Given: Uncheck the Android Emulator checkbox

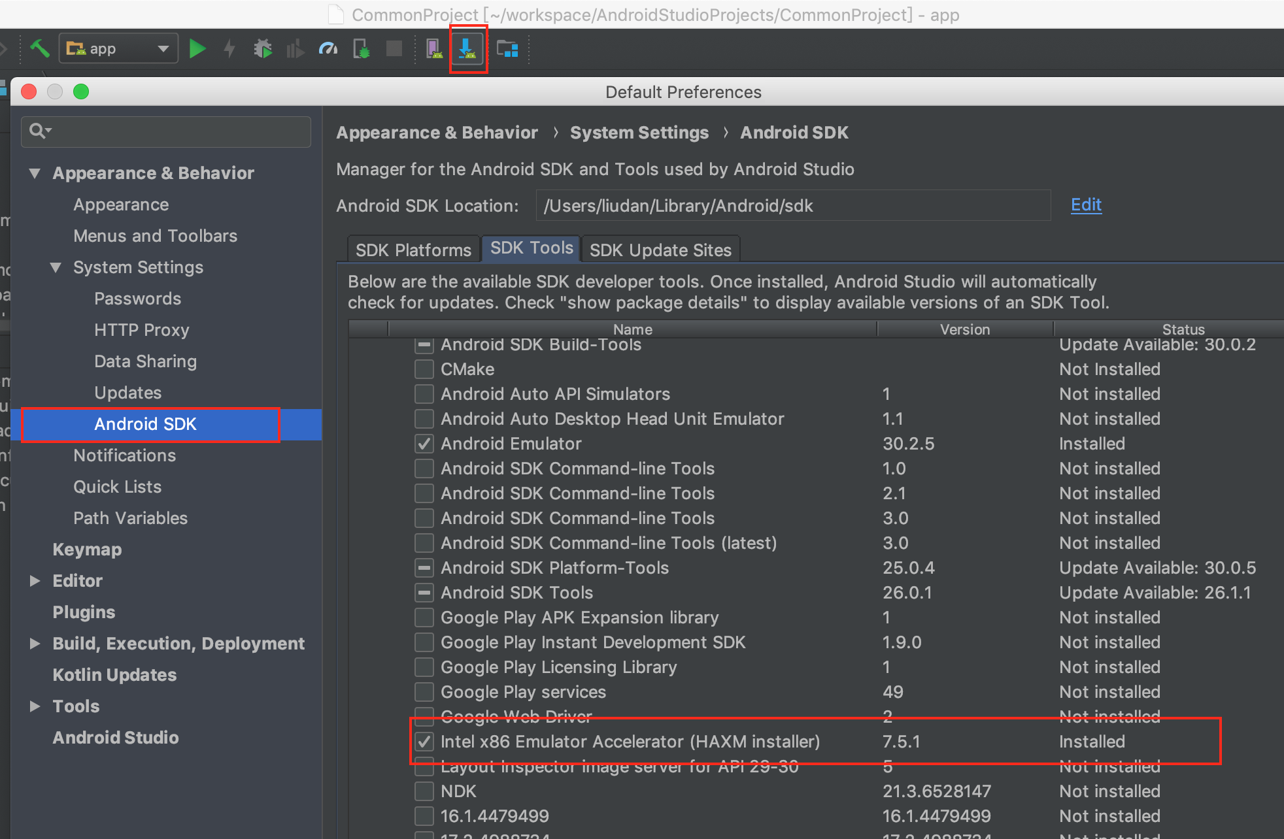Looking at the screenshot, I should coord(424,444).
